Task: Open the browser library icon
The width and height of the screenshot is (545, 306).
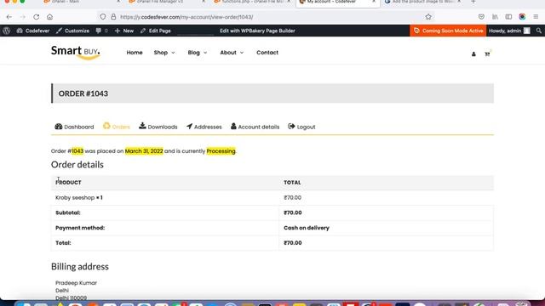Action: point(495,17)
